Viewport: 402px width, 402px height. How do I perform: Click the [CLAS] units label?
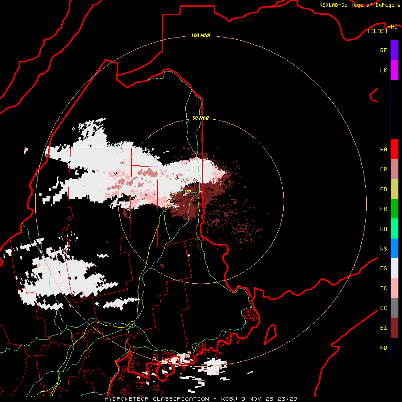(377, 31)
